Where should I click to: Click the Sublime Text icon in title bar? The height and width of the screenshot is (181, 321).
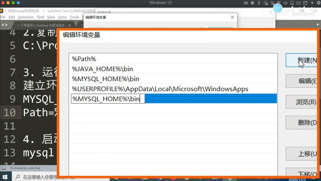tap(2, 11)
